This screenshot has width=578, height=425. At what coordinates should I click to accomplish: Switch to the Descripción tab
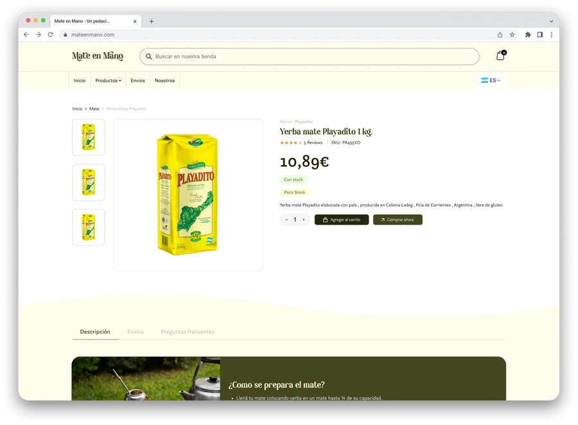pyautogui.click(x=95, y=332)
